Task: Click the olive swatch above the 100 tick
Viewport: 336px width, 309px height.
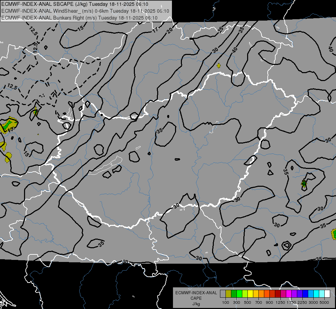Action: (x=229, y=294)
